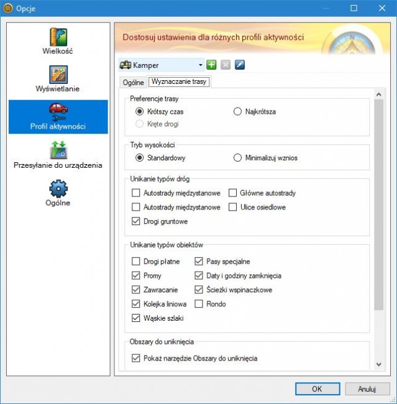This screenshot has width=397, height=404.
Task: Cancel with the Anuluj button
Action: [367, 388]
